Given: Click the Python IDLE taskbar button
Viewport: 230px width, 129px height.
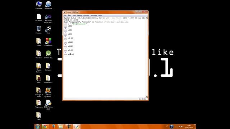Looking at the screenshot, I should click(x=77, y=126).
